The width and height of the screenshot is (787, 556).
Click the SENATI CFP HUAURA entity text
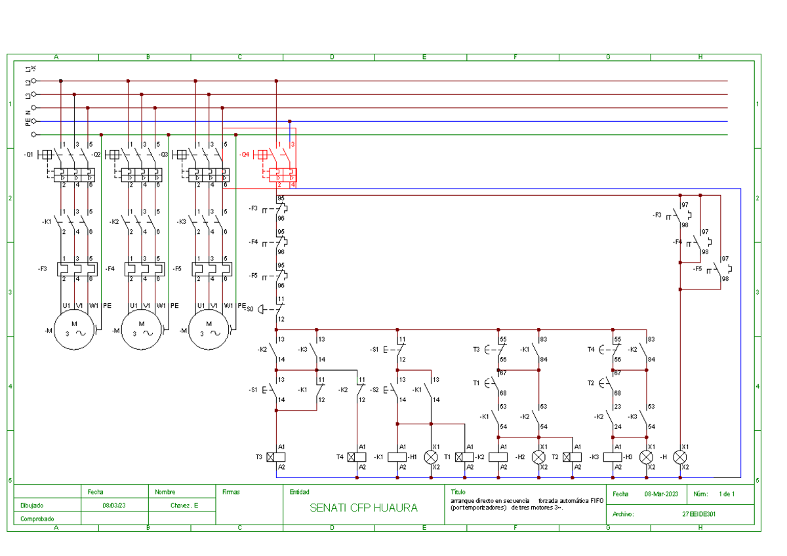tap(363, 508)
